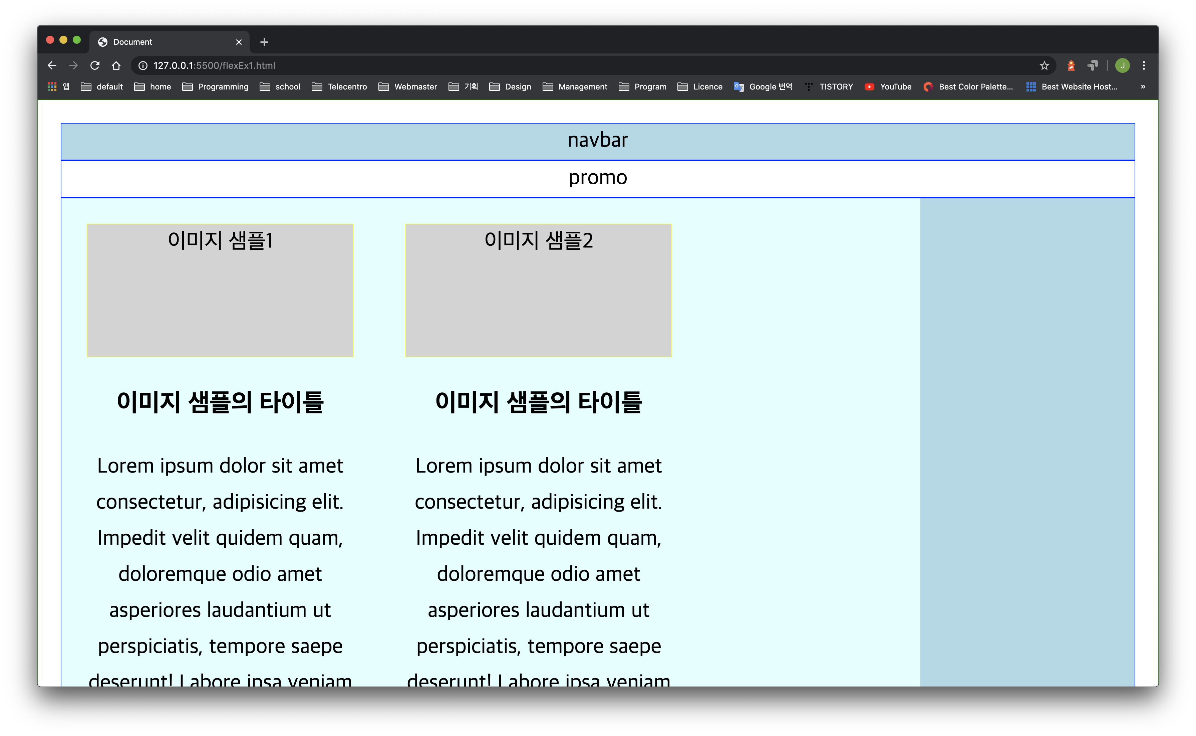Click the site information icon in address bar
1196x736 pixels.
(143, 65)
